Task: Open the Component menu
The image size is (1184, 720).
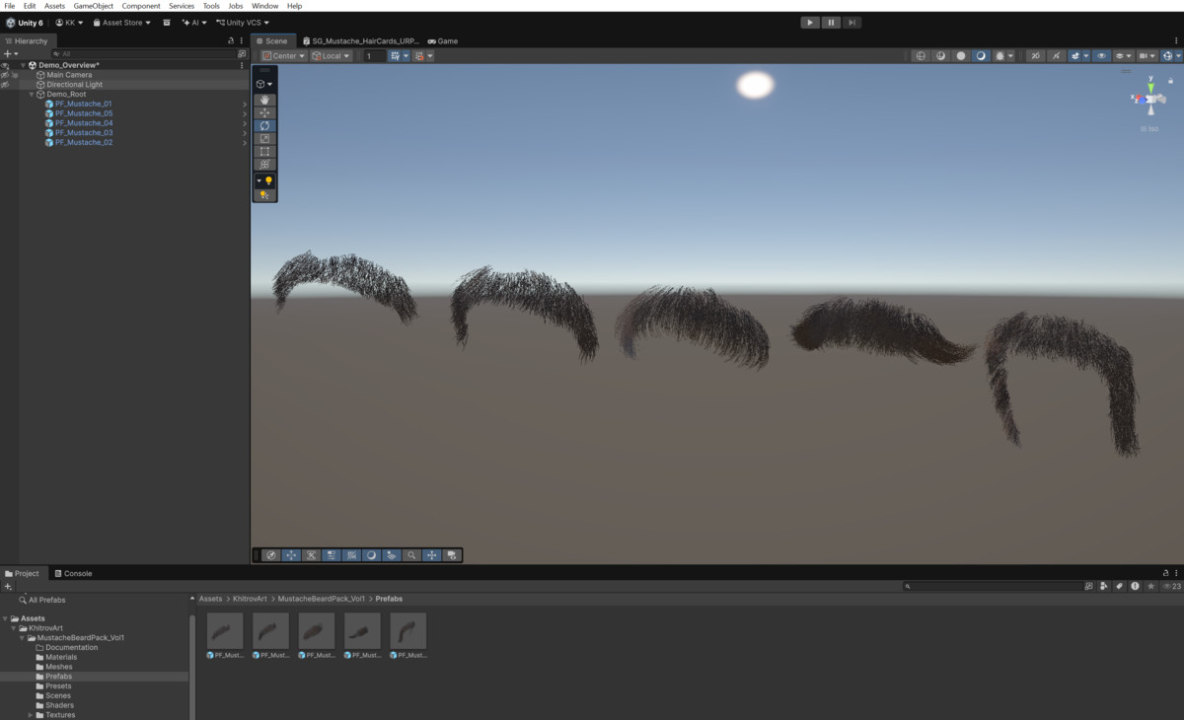Action: point(141,6)
